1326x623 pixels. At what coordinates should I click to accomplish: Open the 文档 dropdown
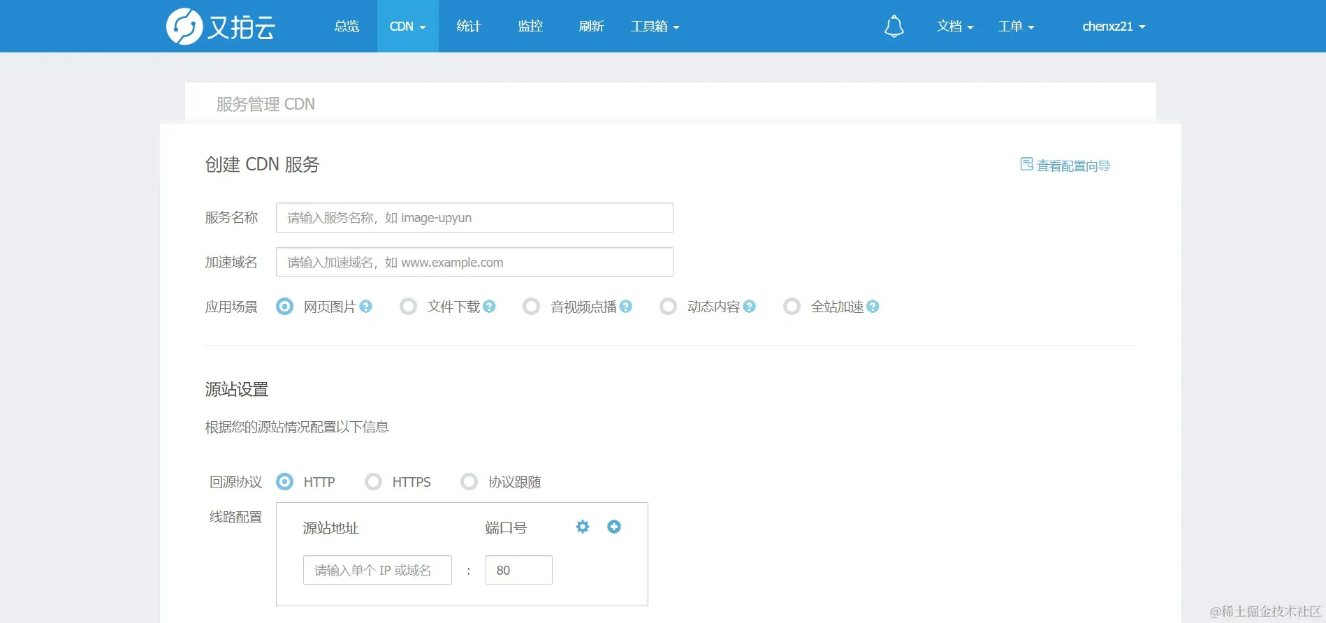955,27
